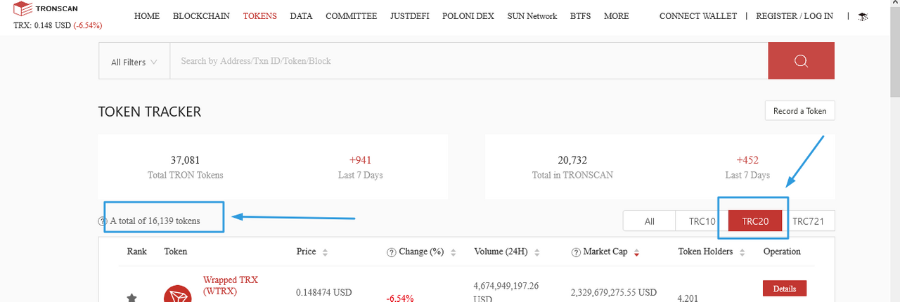Screen dimensions: 900x302
Task: Click the Operation column header
Action: click(x=782, y=251)
